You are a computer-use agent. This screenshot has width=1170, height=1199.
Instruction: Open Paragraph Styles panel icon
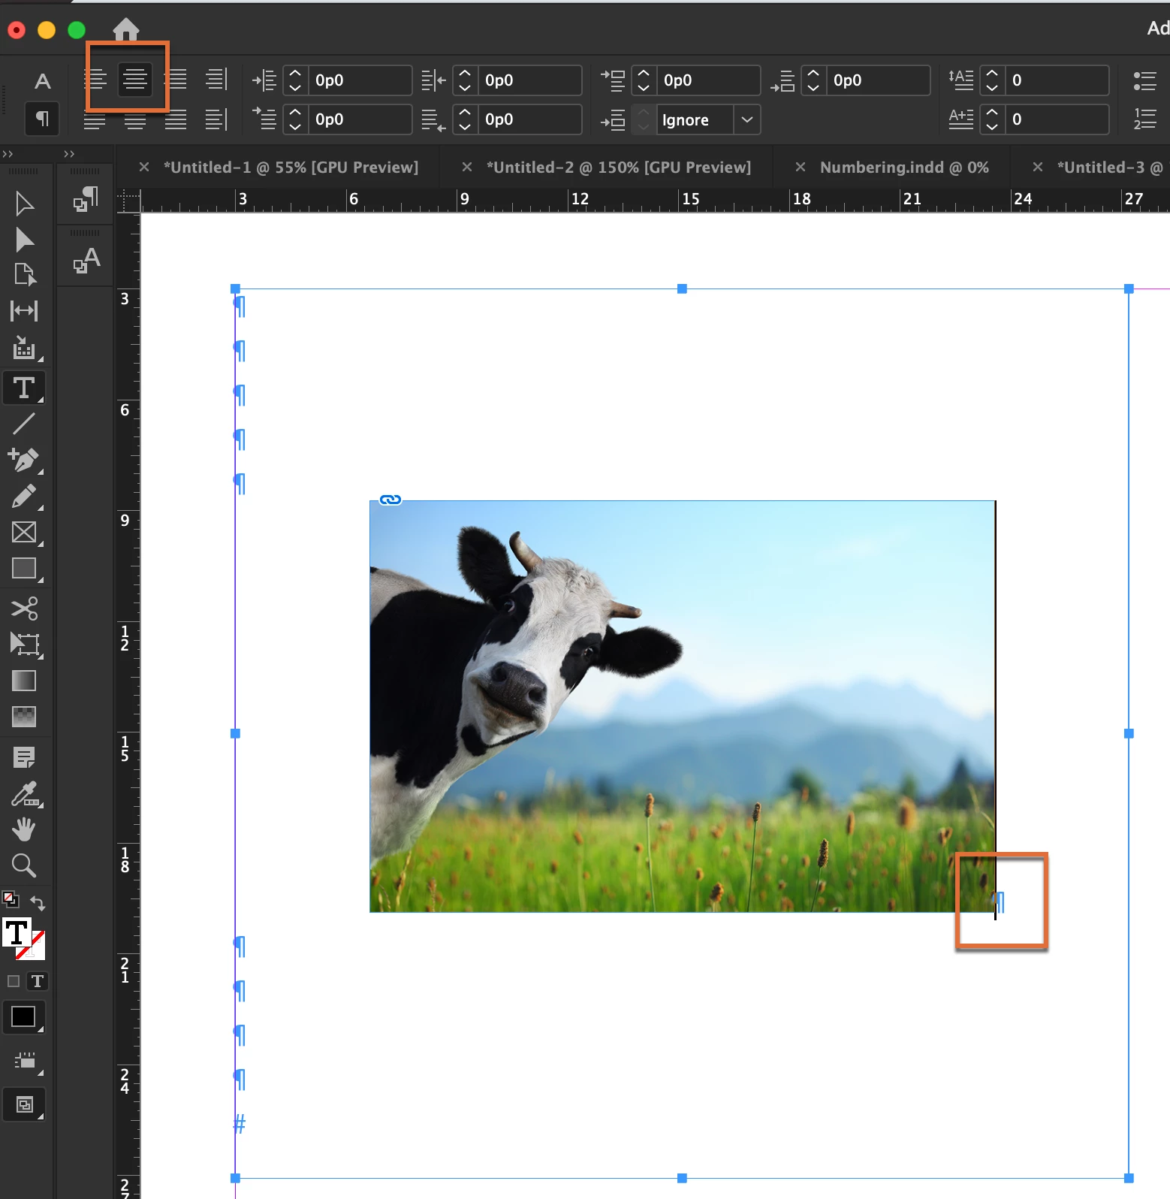pos(86,198)
